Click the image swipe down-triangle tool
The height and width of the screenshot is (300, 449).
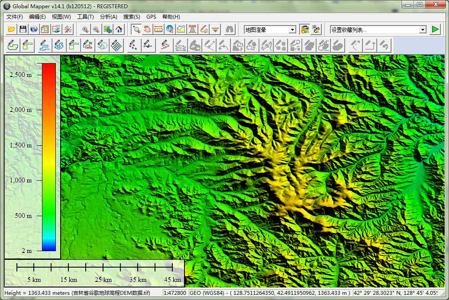(215, 29)
